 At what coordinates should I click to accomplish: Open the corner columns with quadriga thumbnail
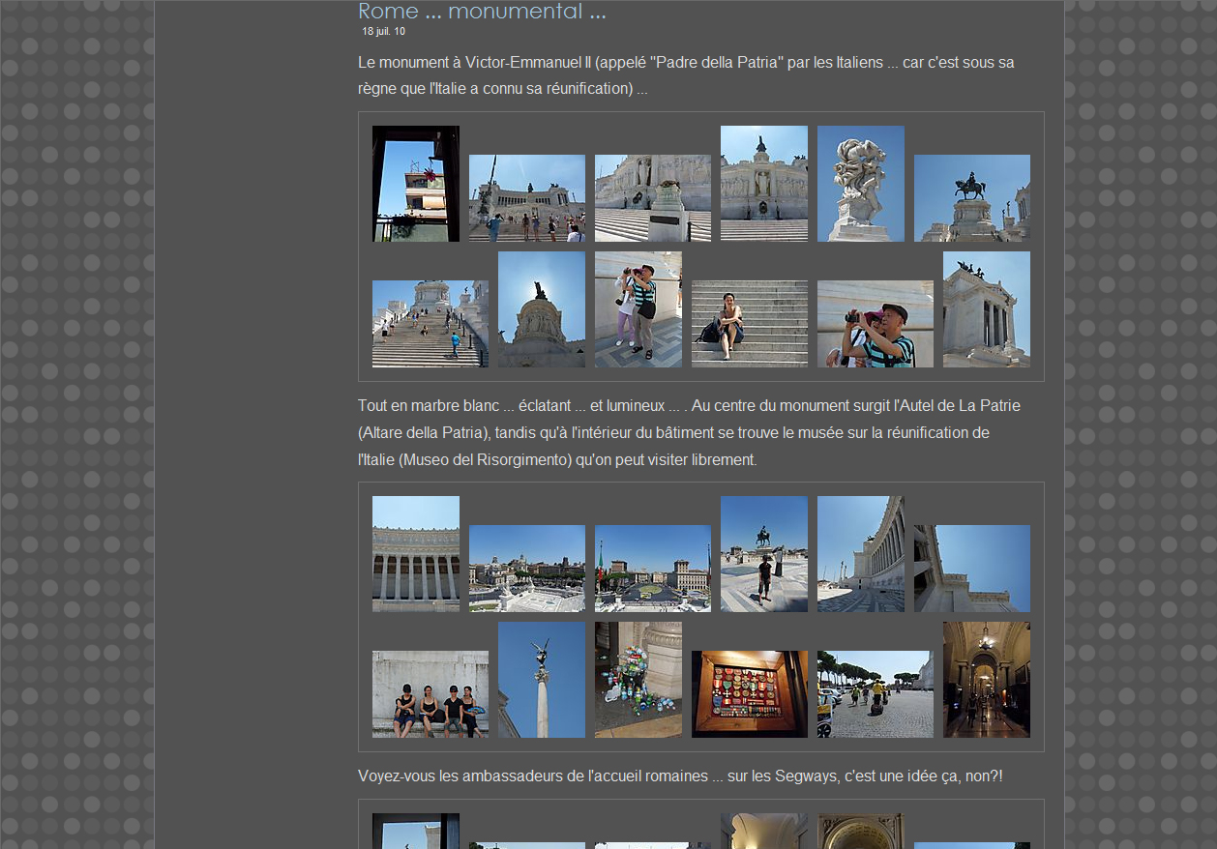tap(987, 309)
